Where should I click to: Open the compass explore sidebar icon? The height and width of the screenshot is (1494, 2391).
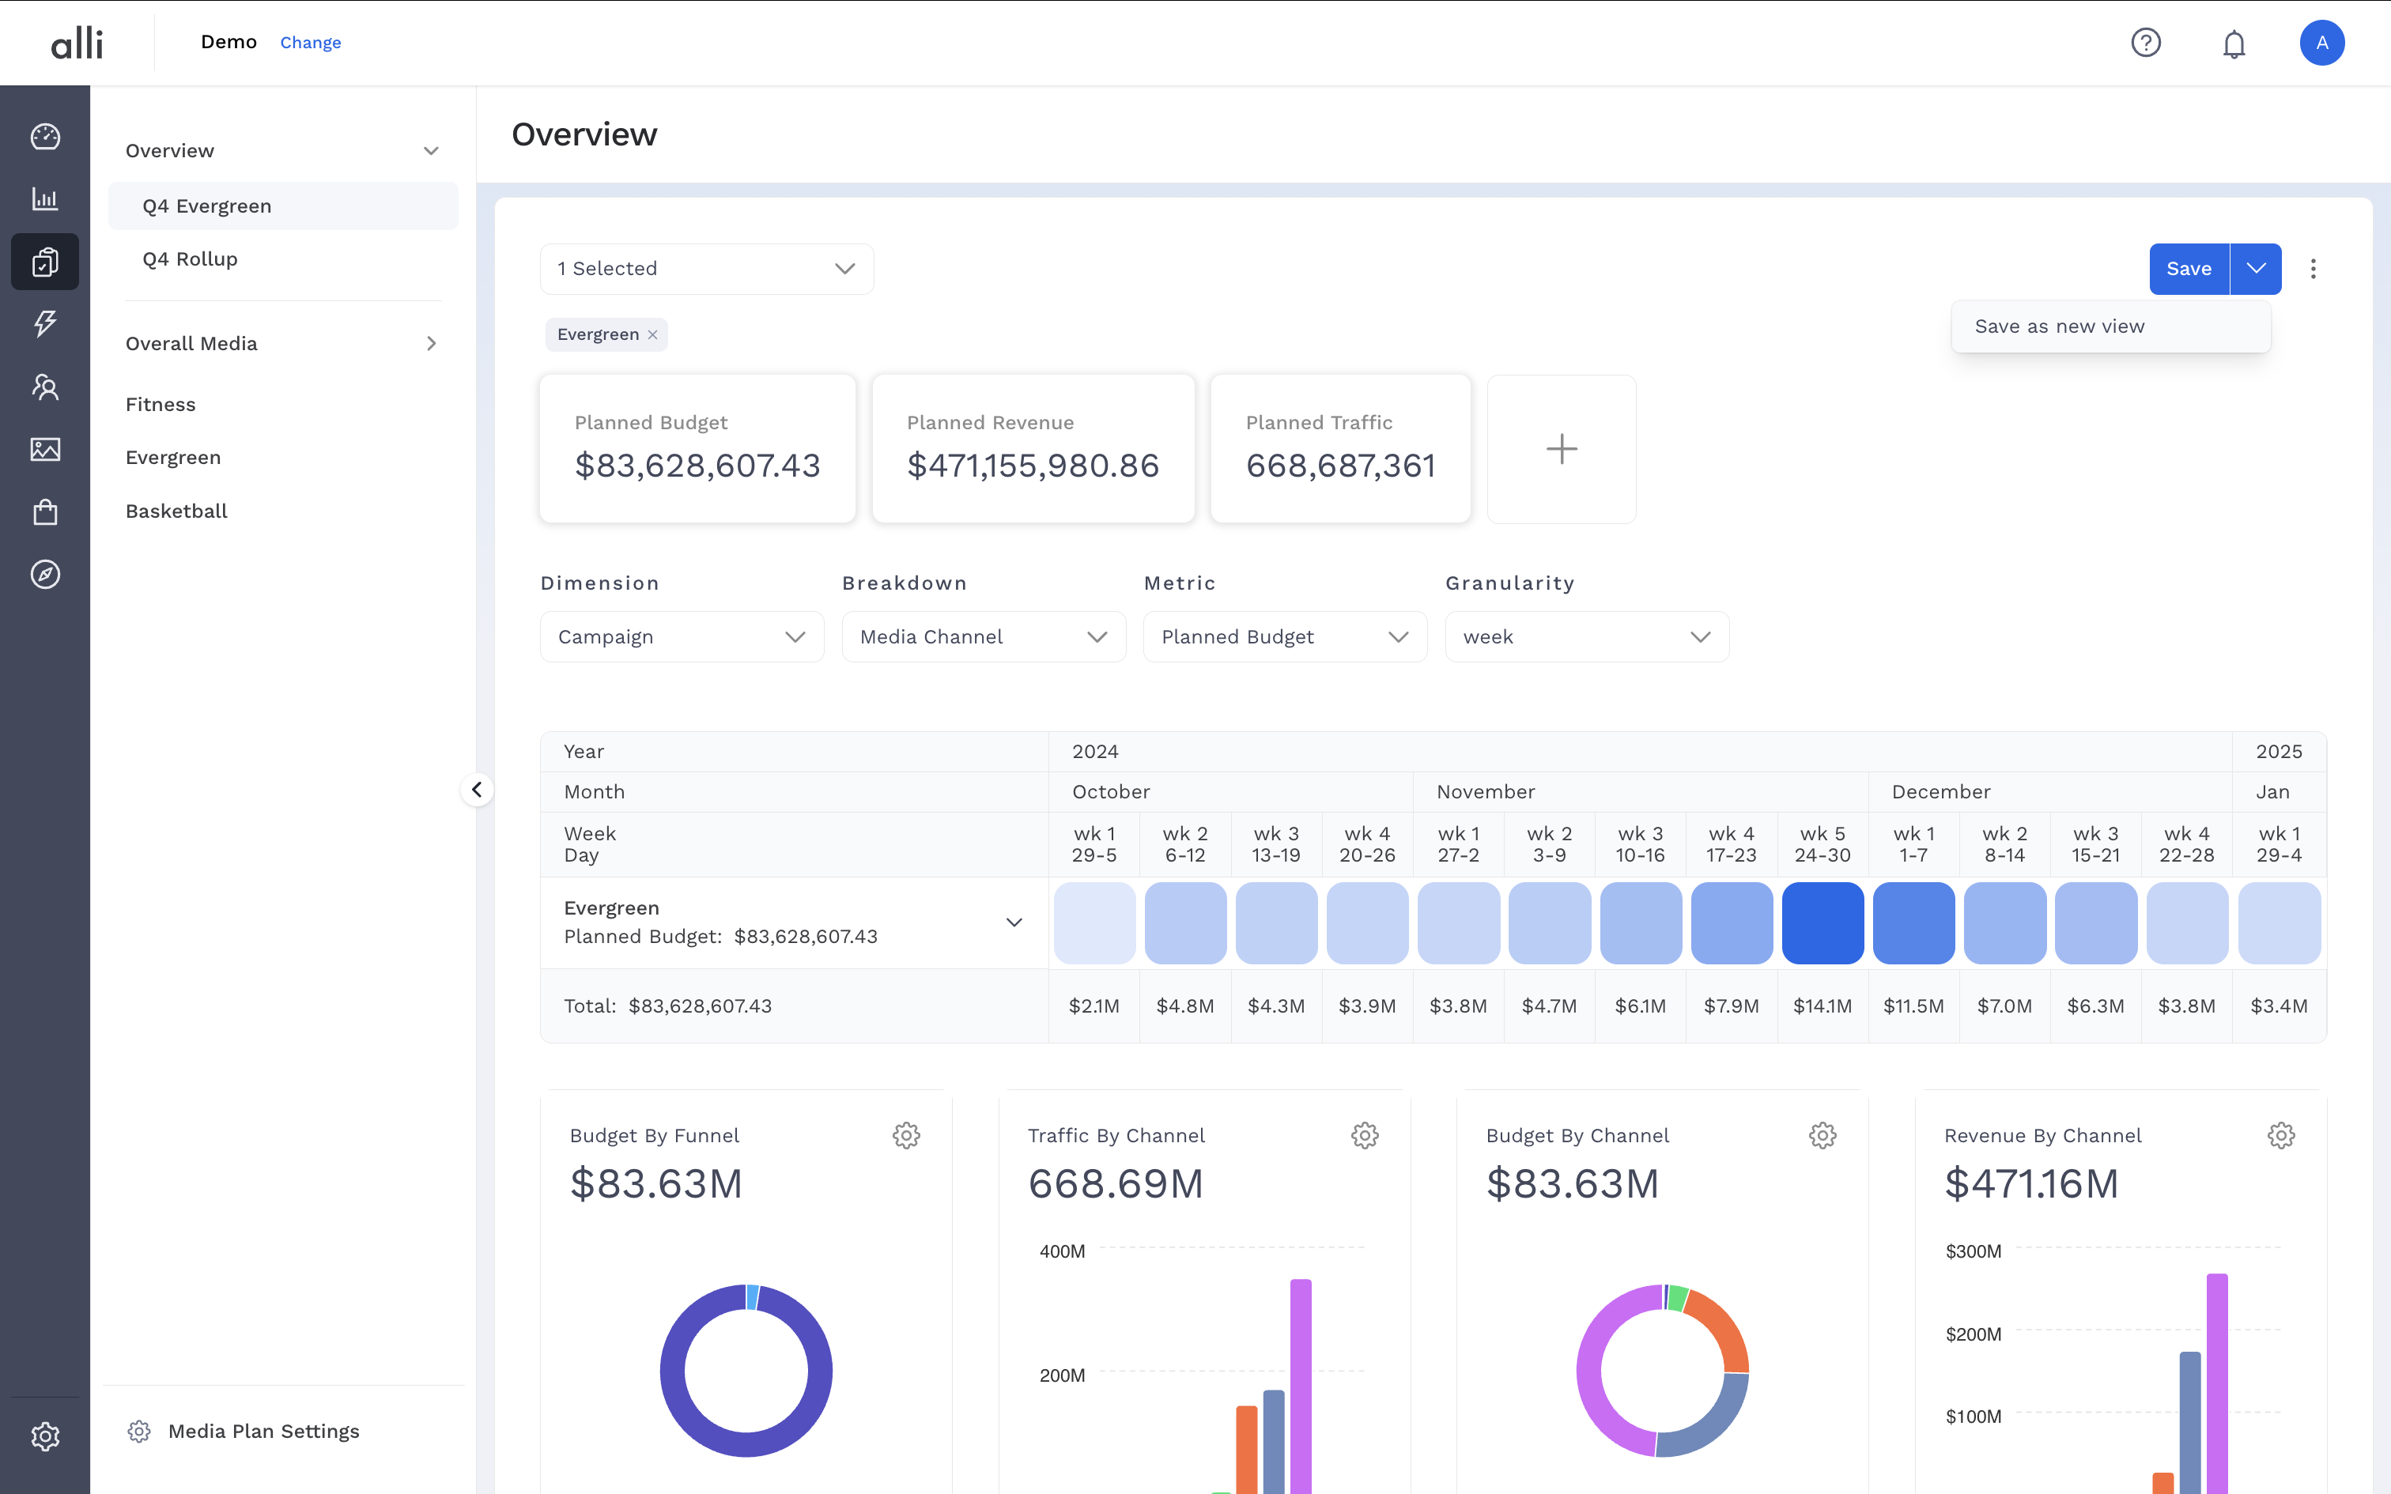pos(45,574)
